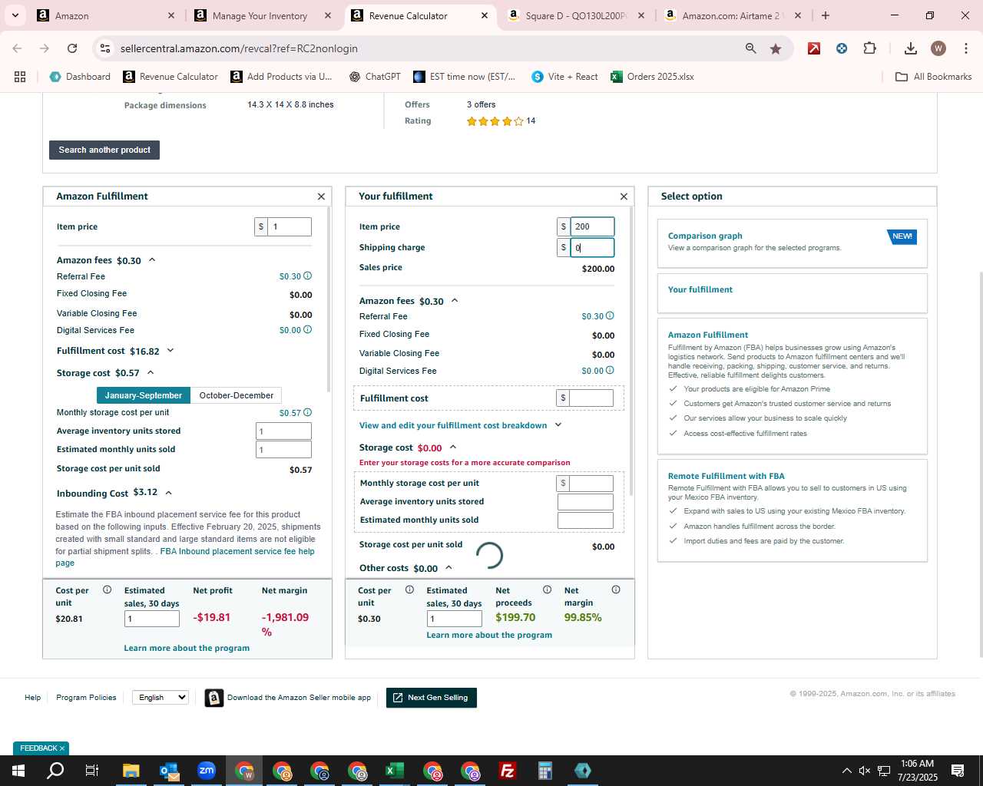The image size is (983, 786).
Task: Click Your fulfillment Fulfillment cost input
Action: coord(591,398)
